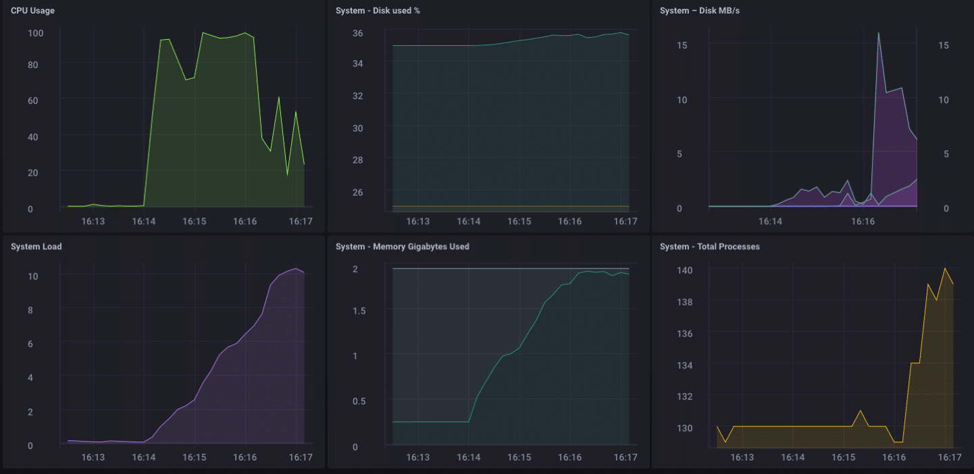Click the System Load curve's highest point

click(x=295, y=269)
